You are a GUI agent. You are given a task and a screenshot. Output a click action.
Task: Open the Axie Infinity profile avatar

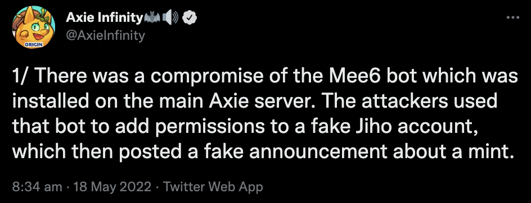(34, 27)
